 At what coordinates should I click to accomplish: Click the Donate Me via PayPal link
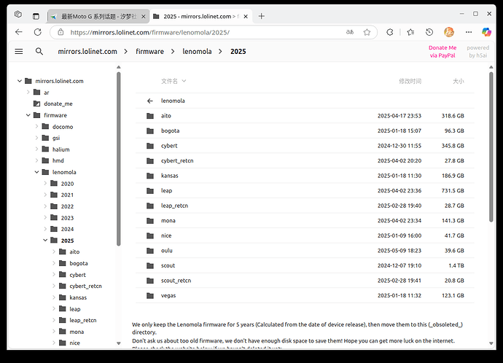(x=442, y=51)
